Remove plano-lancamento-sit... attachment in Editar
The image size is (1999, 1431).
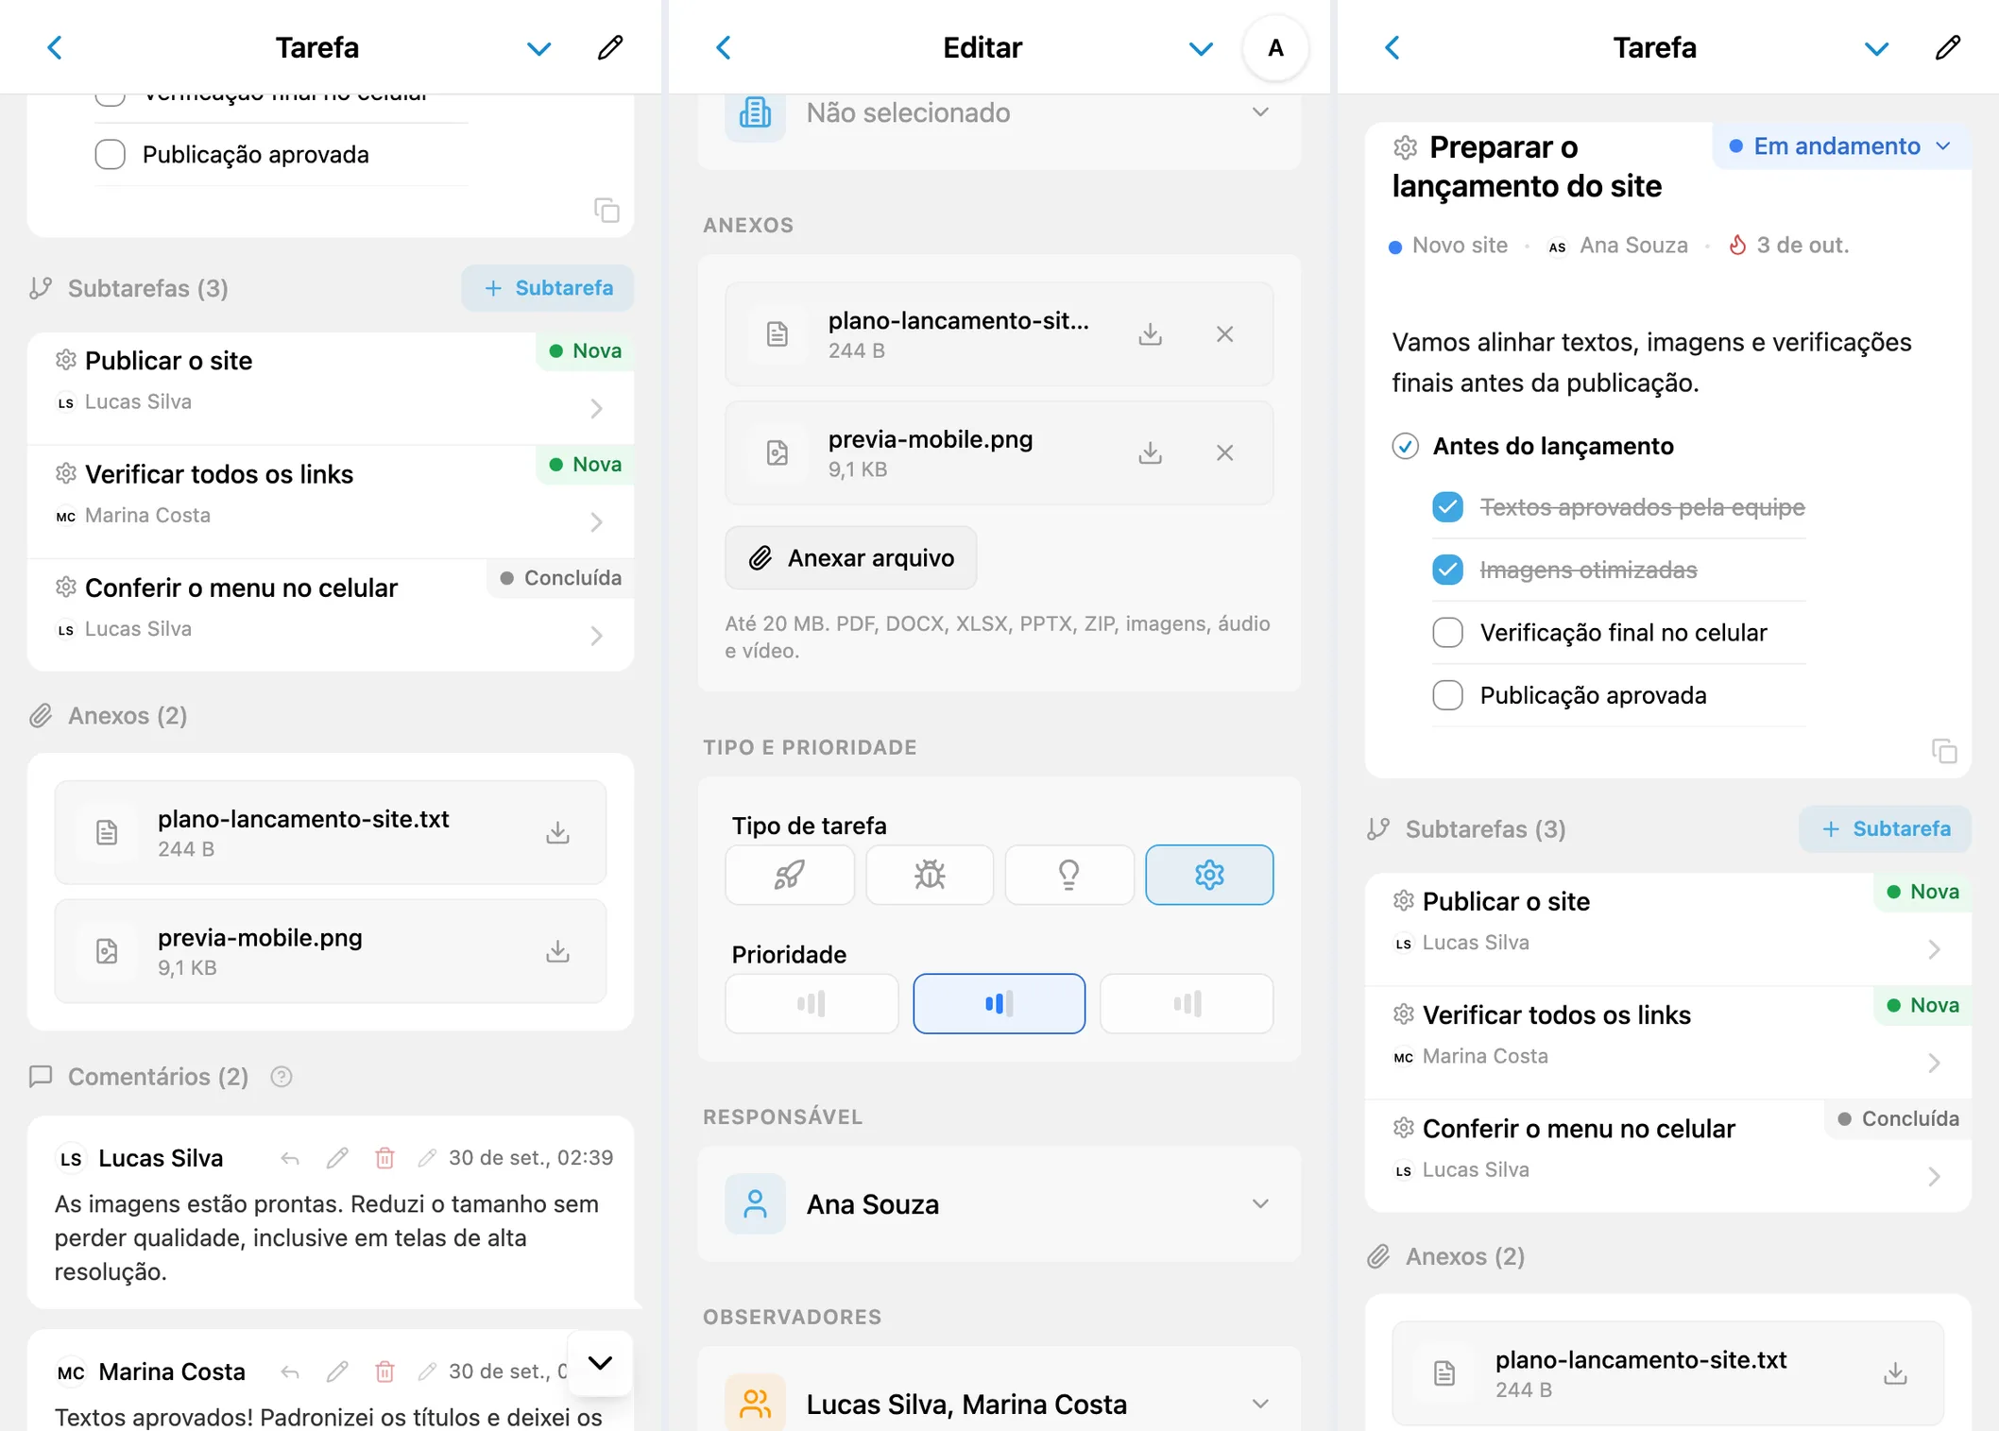click(1224, 334)
